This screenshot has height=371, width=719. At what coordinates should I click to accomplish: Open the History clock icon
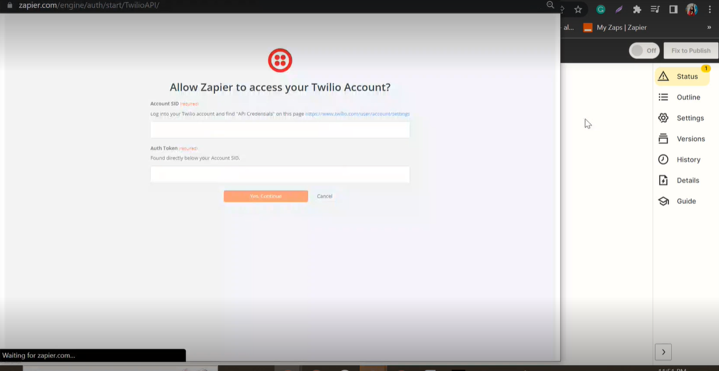[x=663, y=160]
